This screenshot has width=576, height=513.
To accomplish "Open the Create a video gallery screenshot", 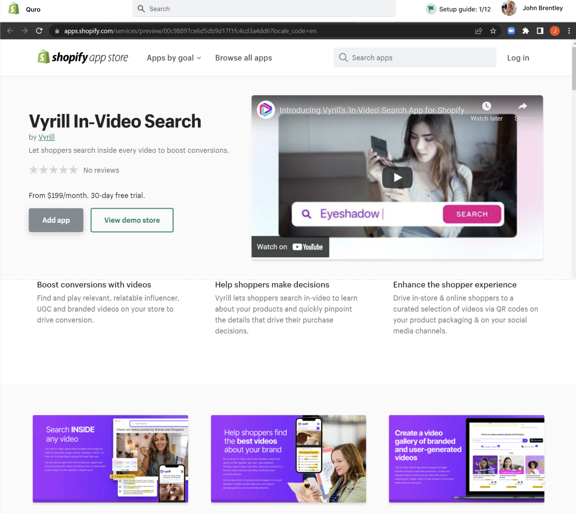I will click(x=467, y=459).
